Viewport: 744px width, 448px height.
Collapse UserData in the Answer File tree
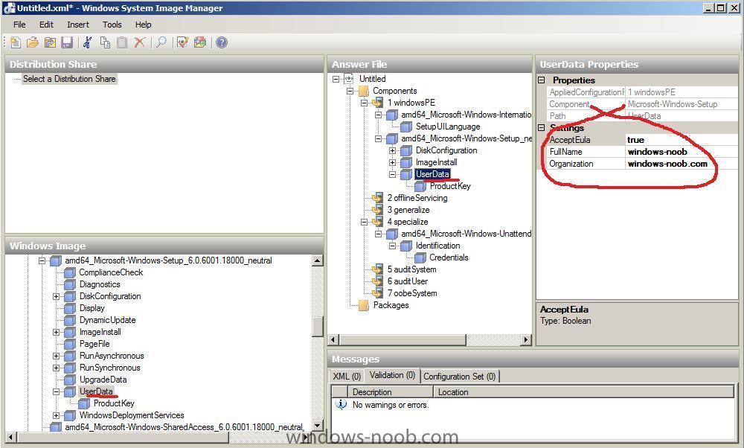click(x=392, y=174)
